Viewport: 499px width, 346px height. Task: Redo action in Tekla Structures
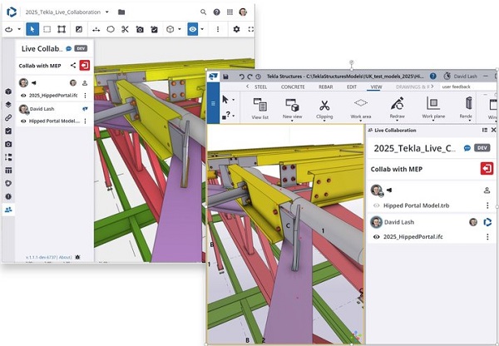pos(249,77)
